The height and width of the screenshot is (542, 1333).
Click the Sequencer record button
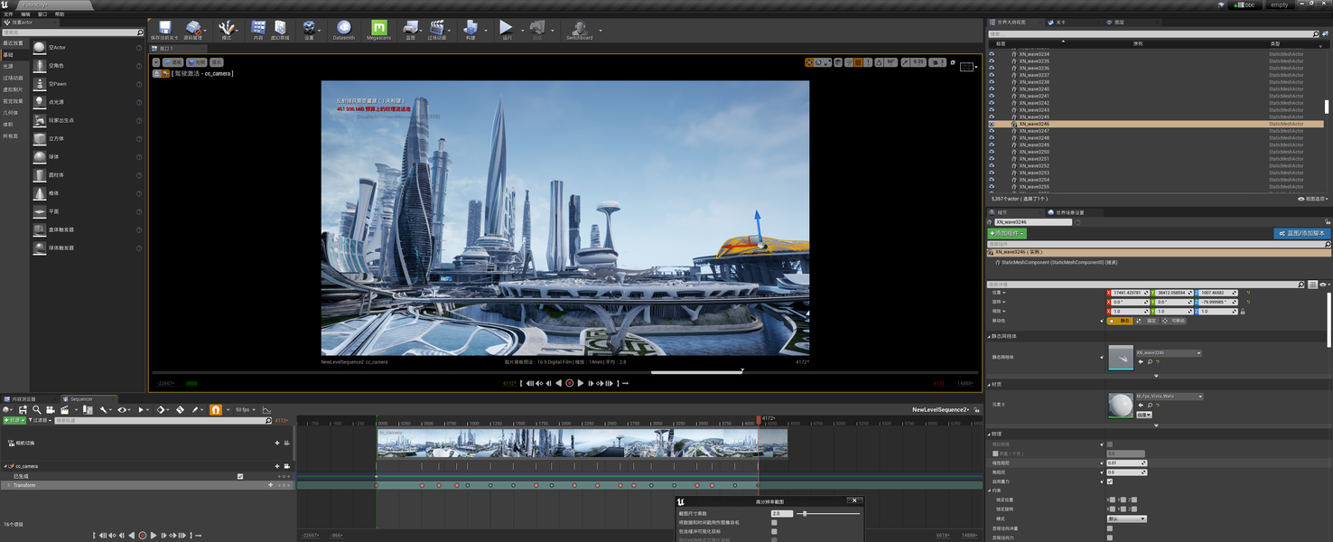[142, 536]
